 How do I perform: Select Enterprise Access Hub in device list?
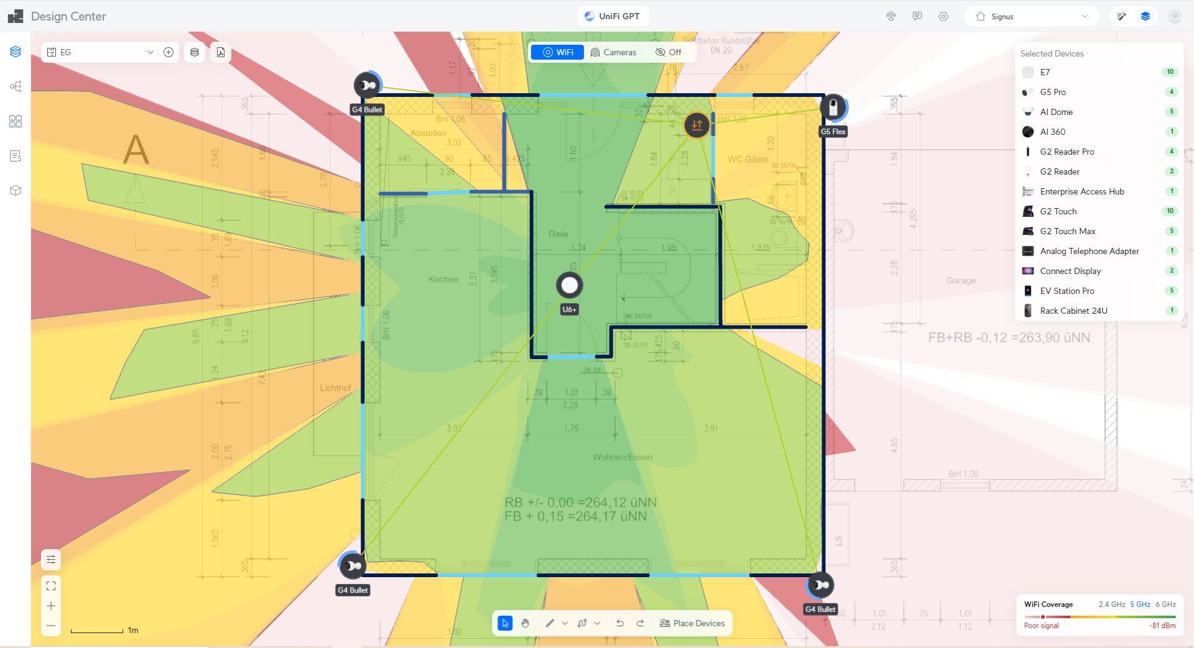click(1099, 191)
